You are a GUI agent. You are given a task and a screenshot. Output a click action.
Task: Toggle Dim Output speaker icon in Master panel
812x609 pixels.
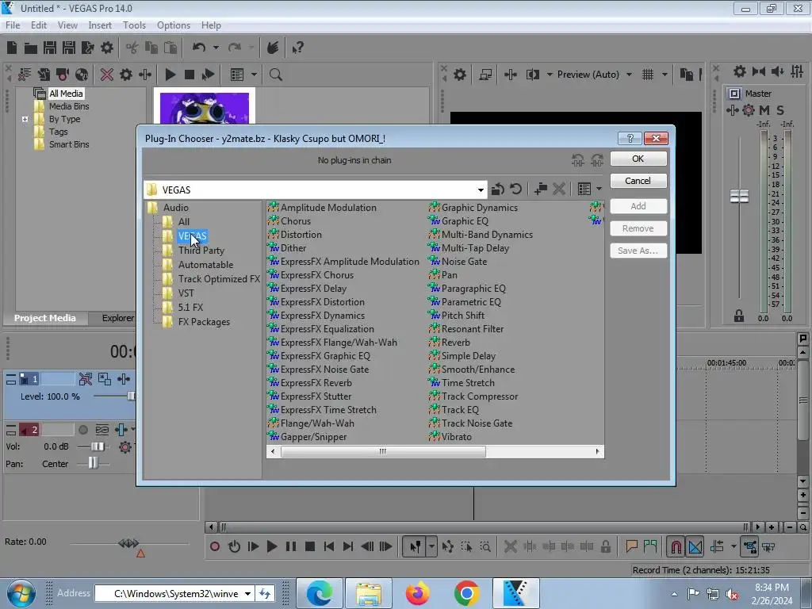point(777,71)
